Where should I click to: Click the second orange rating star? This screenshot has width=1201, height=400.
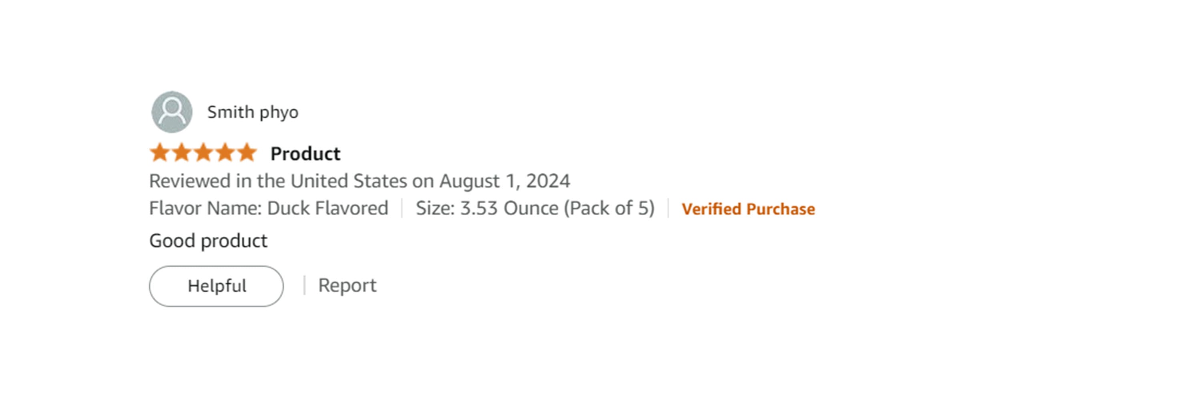coord(181,153)
